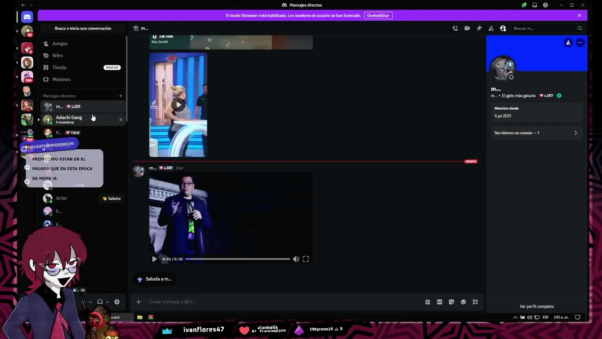The height and width of the screenshot is (339, 602).
Task: Click the green leaf icon in title bar
Action: [524, 5]
